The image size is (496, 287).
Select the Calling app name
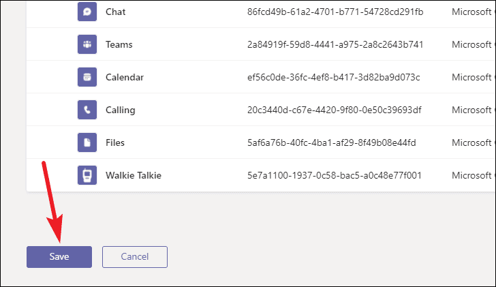pyautogui.click(x=121, y=110)
